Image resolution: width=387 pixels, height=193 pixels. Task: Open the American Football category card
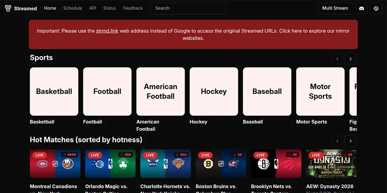point(160,92)
